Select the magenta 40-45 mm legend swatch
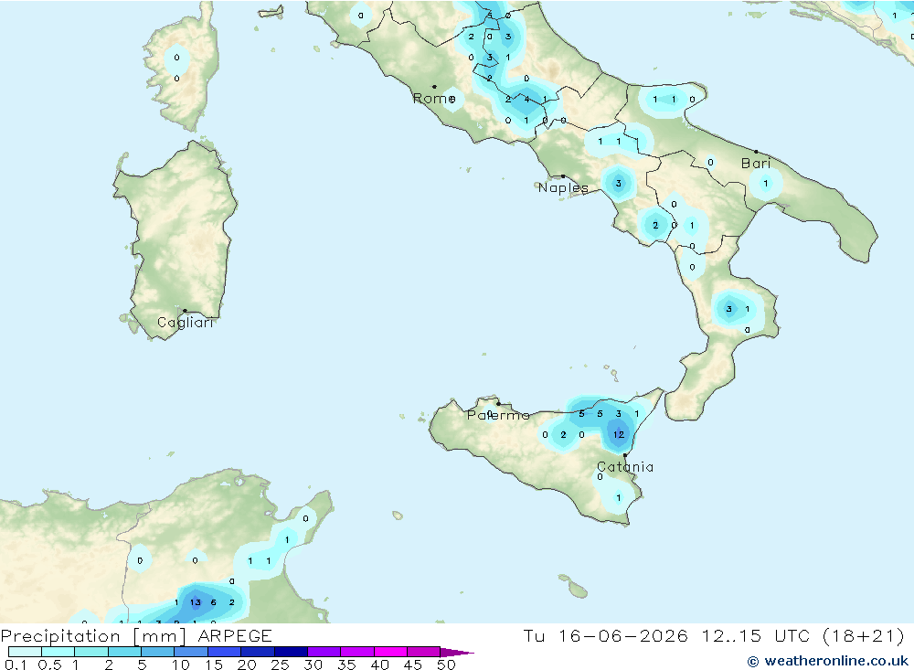 pyautogui.click(x=390, y=652)
